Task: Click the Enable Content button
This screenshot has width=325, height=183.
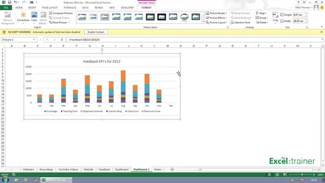Action: [96, 32]
